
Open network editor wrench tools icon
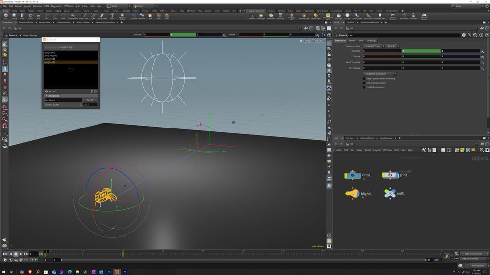(x=423, y=150)
